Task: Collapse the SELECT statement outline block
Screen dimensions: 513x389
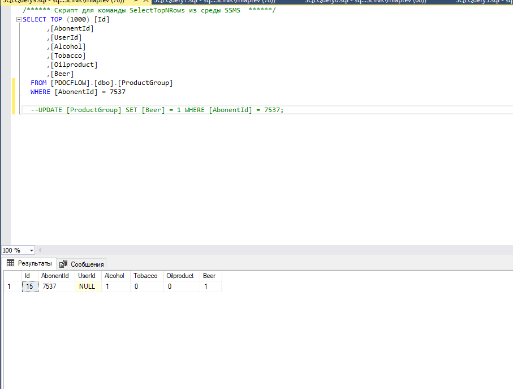Action: click(x=19, y=20)
